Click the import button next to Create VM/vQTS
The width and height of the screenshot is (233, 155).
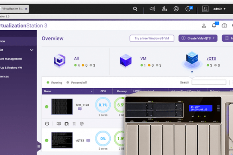click(x=227, y=38)
